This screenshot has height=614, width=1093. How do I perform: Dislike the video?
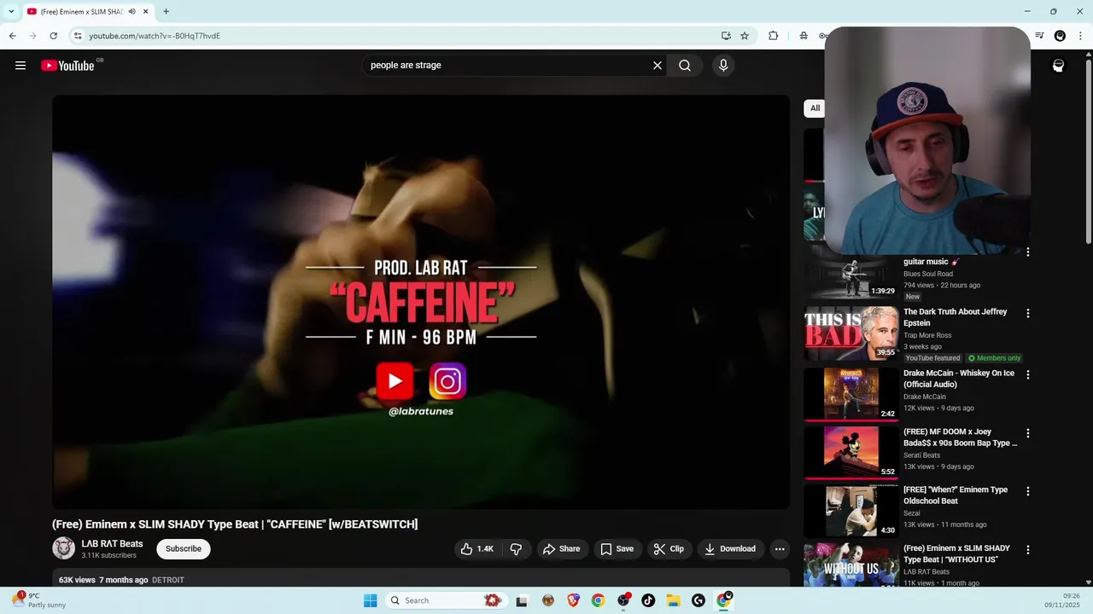point(516,549)
